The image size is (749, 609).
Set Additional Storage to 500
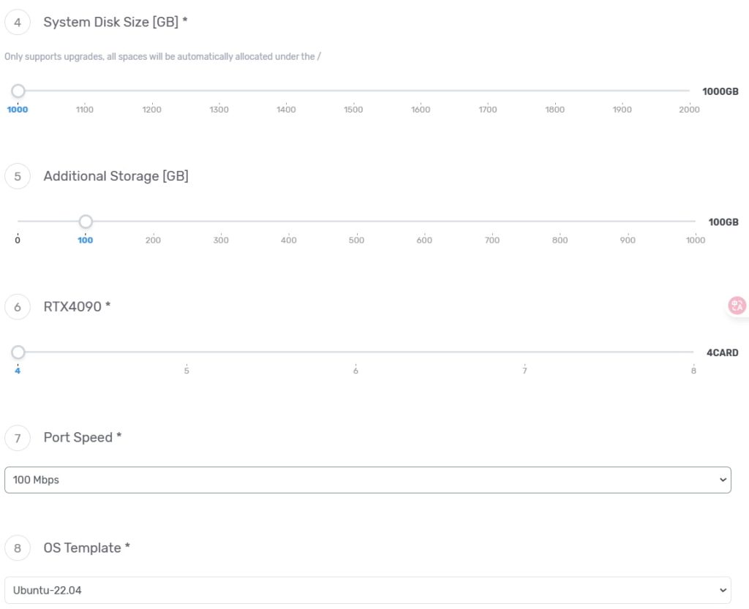click(x=356, y=222)
